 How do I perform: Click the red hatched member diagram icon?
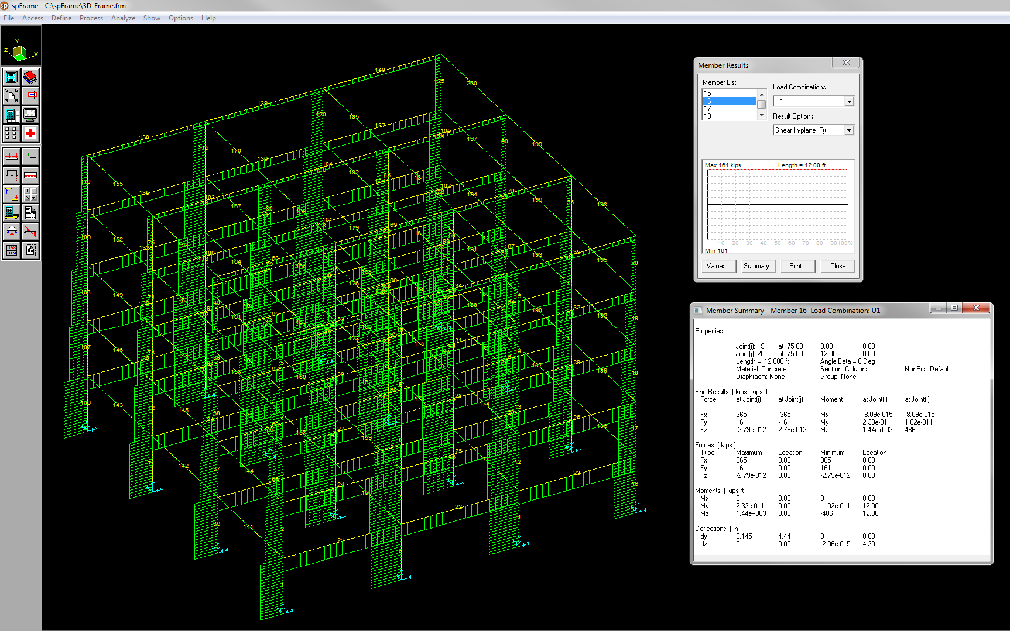(30, 232)
